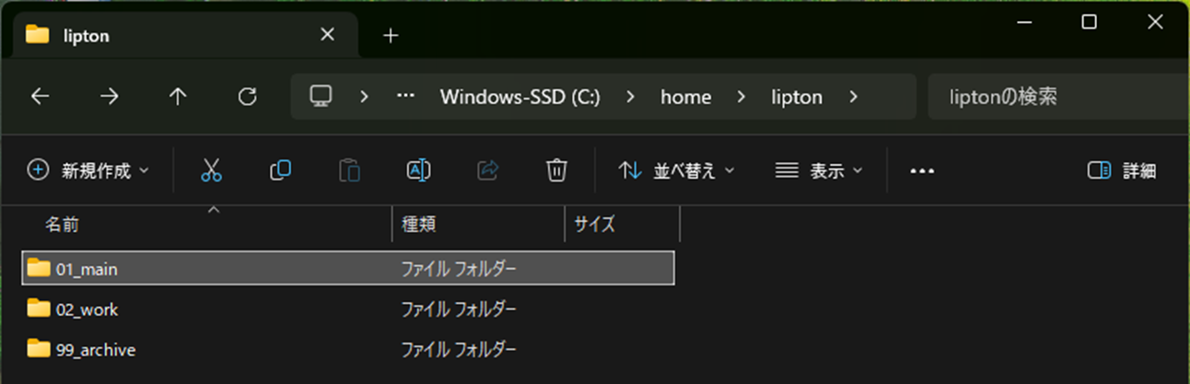Click ファイル フォルダー type of 02_work
Viewport: 1190px width, 384px height.
(x=459, y=309)
